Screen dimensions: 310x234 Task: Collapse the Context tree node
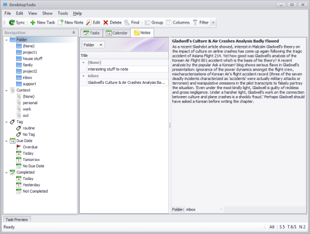6,90
